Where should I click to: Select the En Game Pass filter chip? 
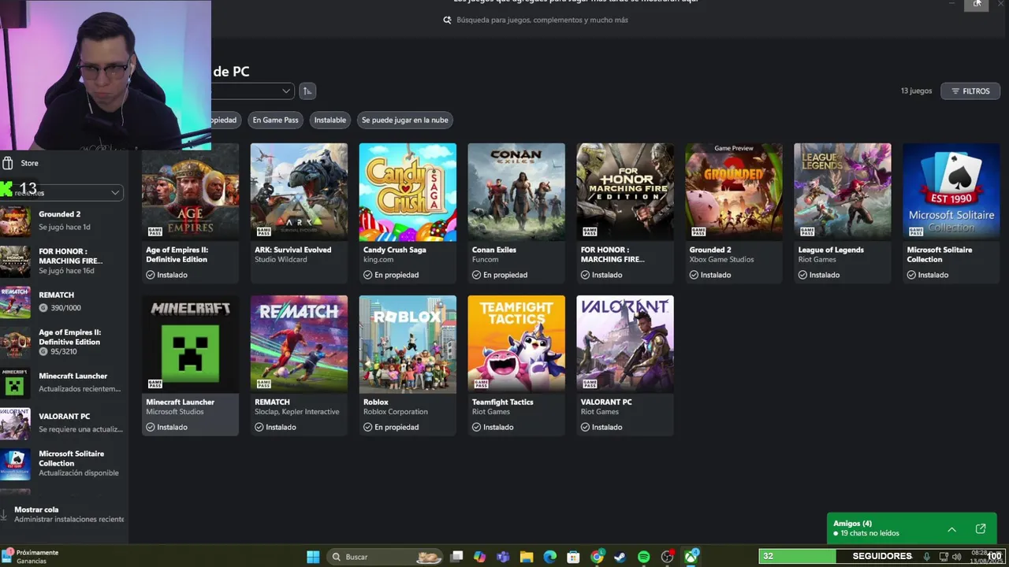[x=275, y=120]
